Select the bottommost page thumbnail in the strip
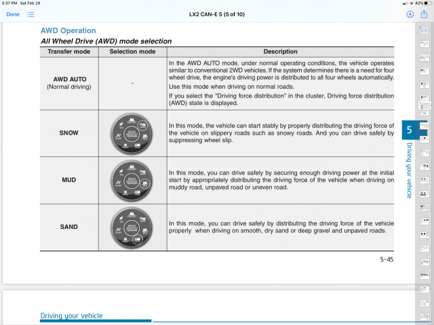 point(424,318)
